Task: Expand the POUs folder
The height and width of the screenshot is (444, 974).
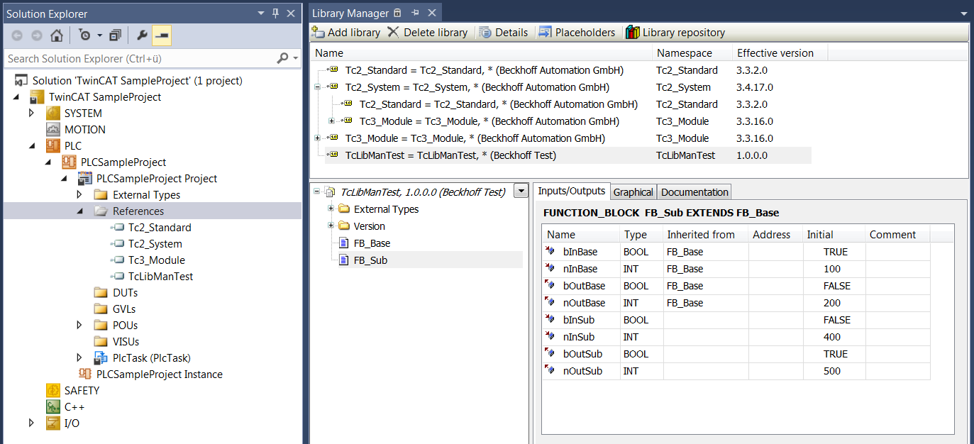Action: [79, 325]
